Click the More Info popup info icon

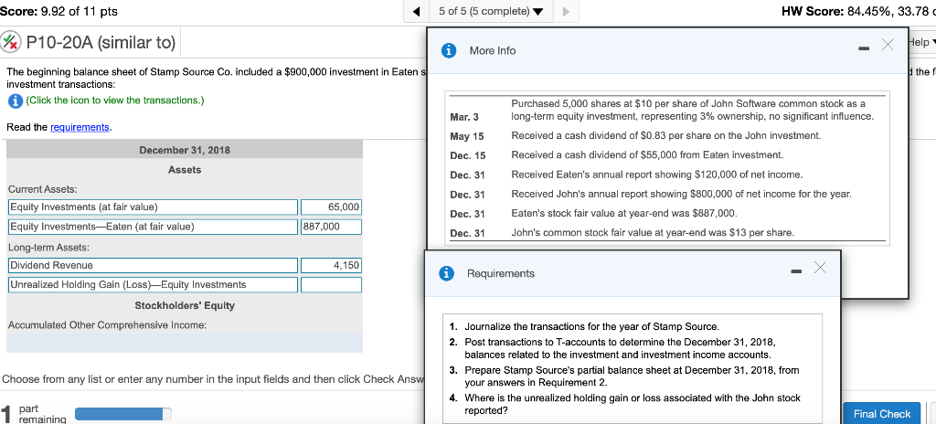(449, 51)
